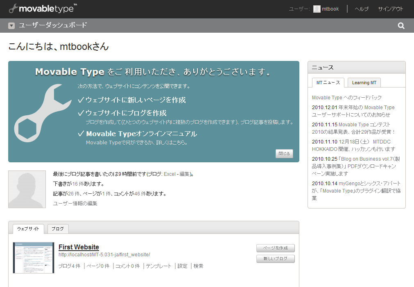
Task: Open the 2010.11.10 MTDDC HOKKAIDO news
Action: (353, 146)
